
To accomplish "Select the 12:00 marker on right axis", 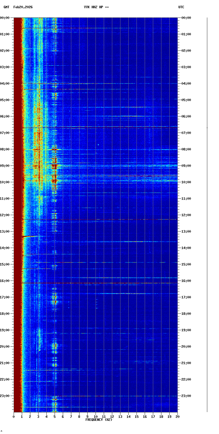I will pyautogui.click(x=186, y=215).
